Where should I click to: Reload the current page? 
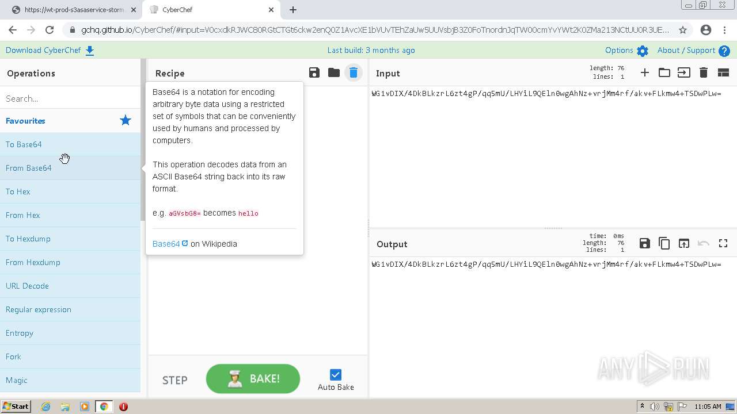tap(50, 30)
